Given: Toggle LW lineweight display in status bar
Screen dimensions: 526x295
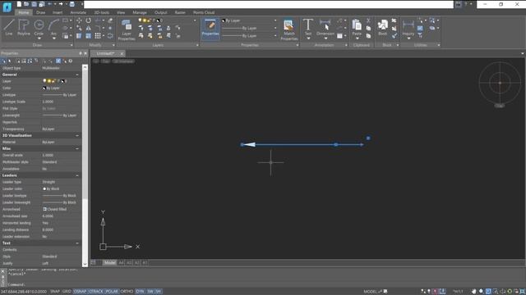Looking at the screenshot, I should [x=150, y=292].
